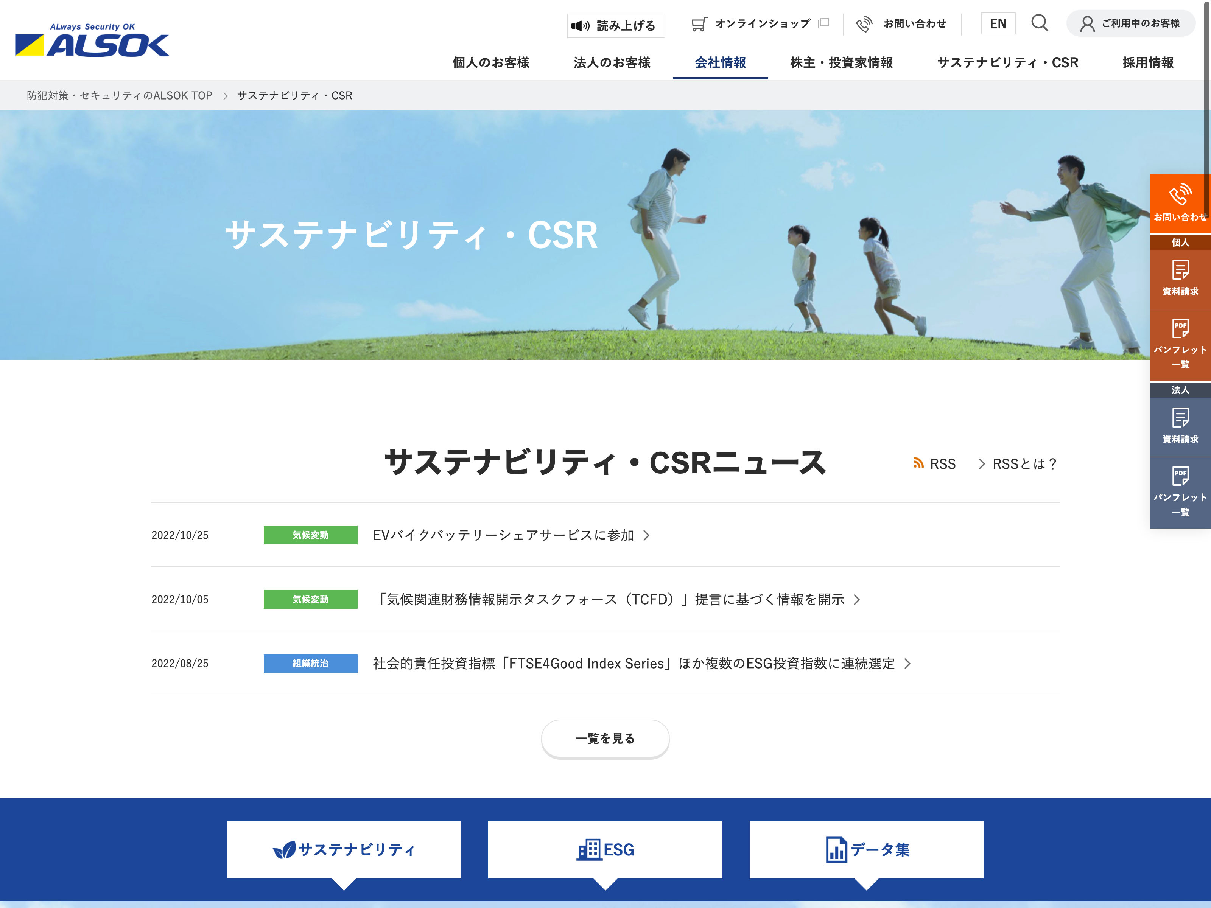Click the 読み上げる speaker button

tap(615, 25)
